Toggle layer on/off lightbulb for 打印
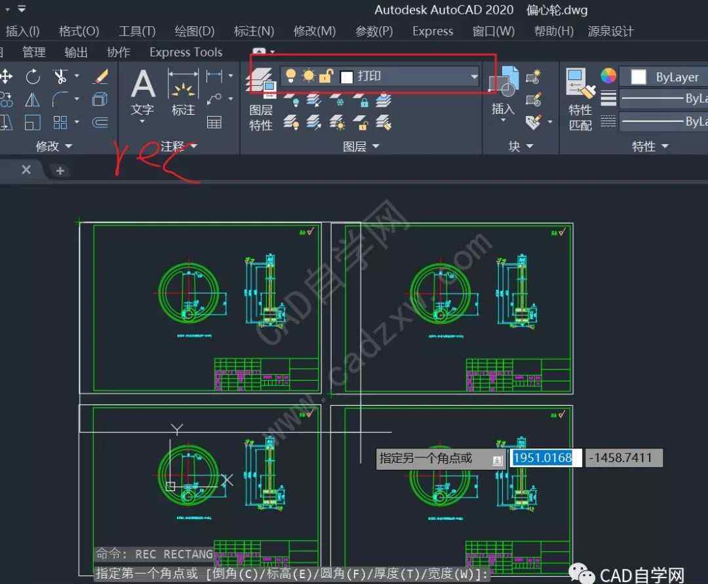Screen dimensions: 708x584 coord(291,75)
